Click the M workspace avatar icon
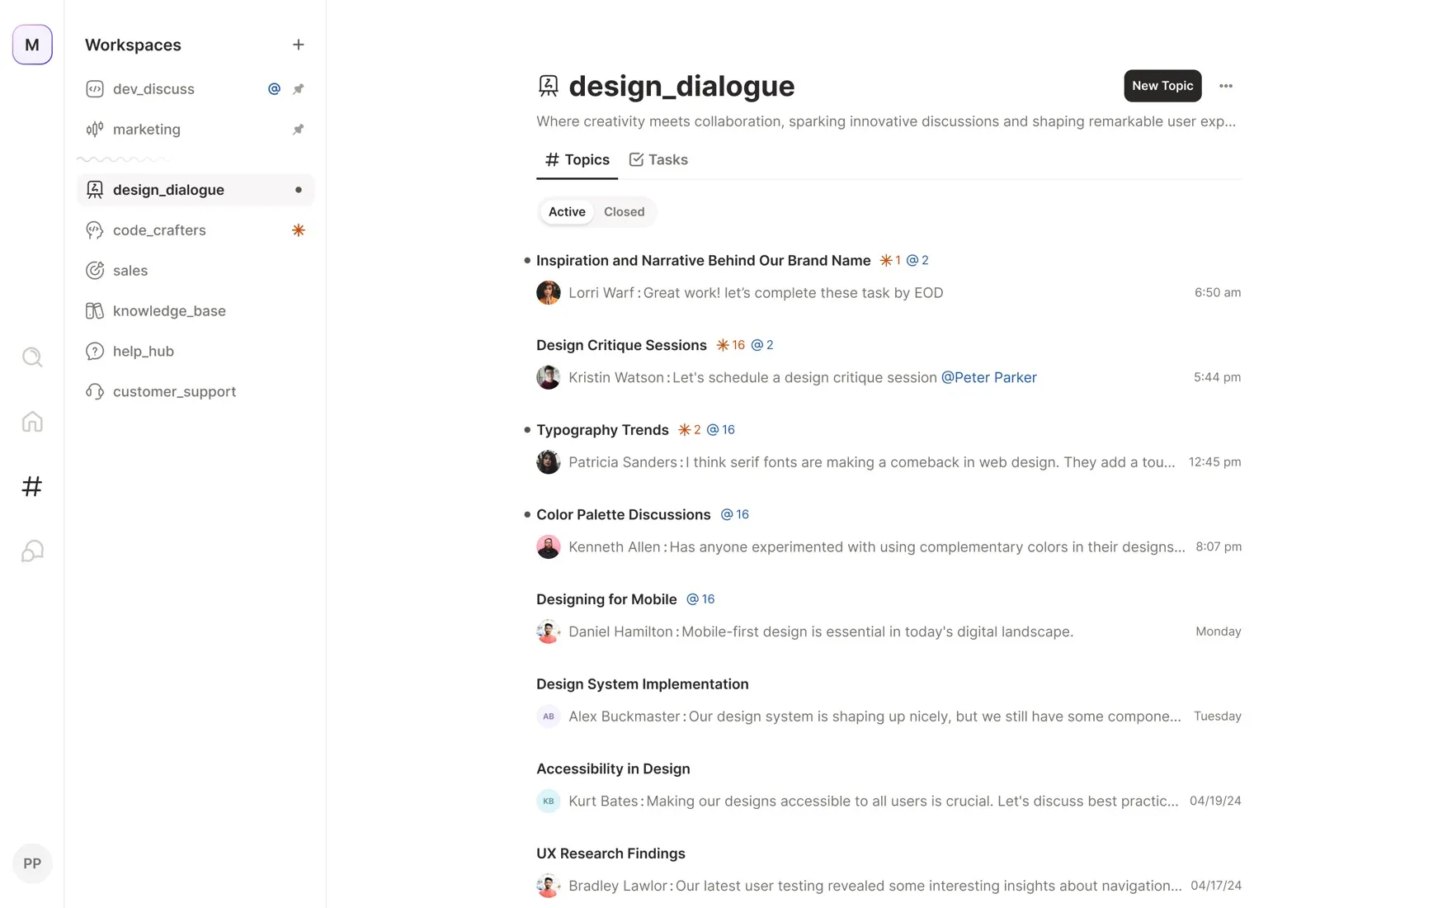This screenshot has height=908, width=1452. coord(32,45)
